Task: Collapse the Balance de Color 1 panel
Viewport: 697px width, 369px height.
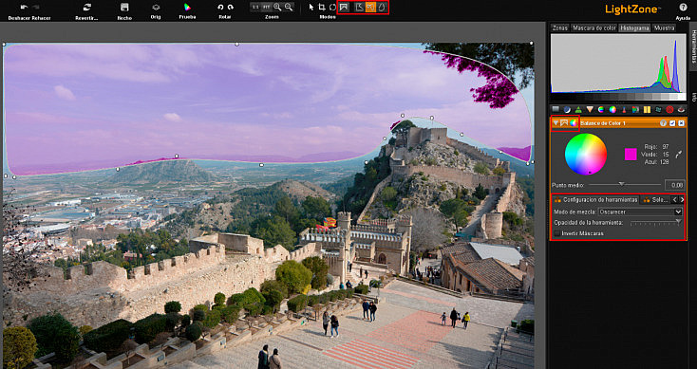Action: pos(556,123)
